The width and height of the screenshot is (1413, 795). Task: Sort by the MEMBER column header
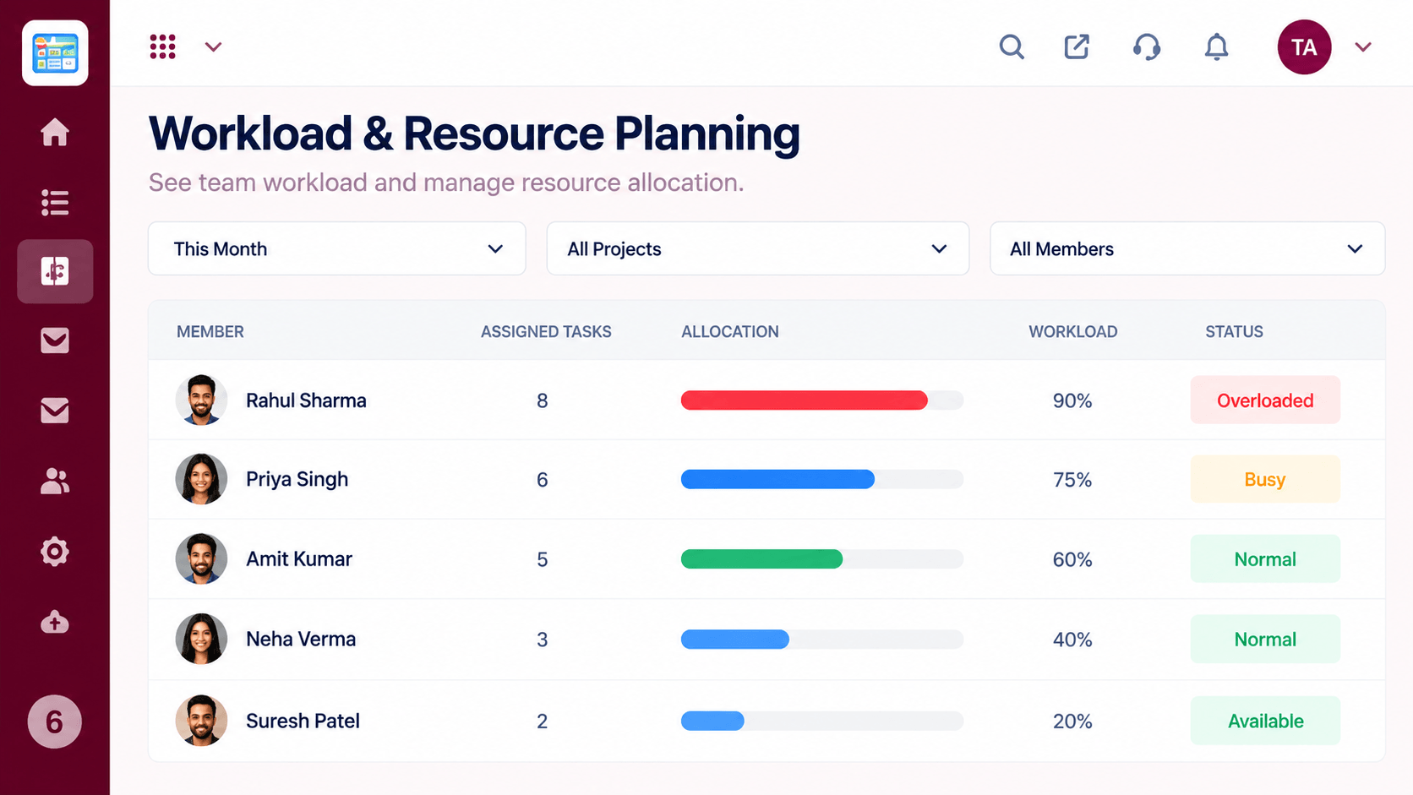[x=210, y=332]
